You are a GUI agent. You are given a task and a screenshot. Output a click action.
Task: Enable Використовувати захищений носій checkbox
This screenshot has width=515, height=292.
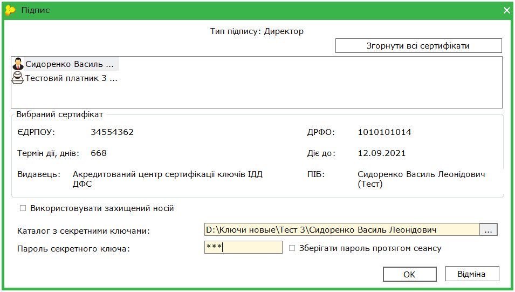(x=23, y=208)
